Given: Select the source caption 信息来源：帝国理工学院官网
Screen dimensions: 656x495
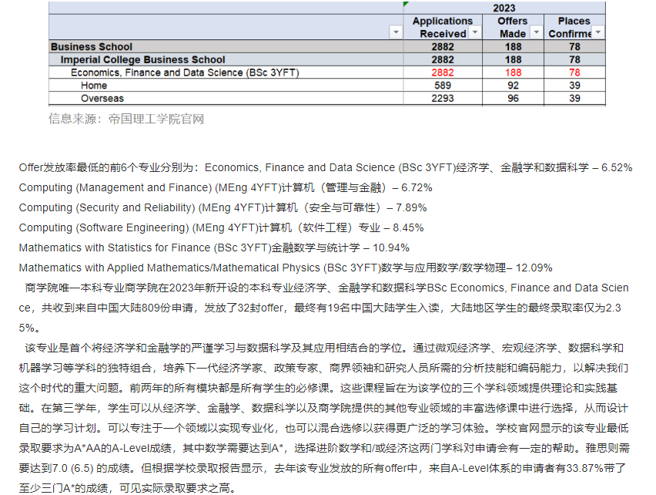Looking at the screenshot, I should 126,119.
